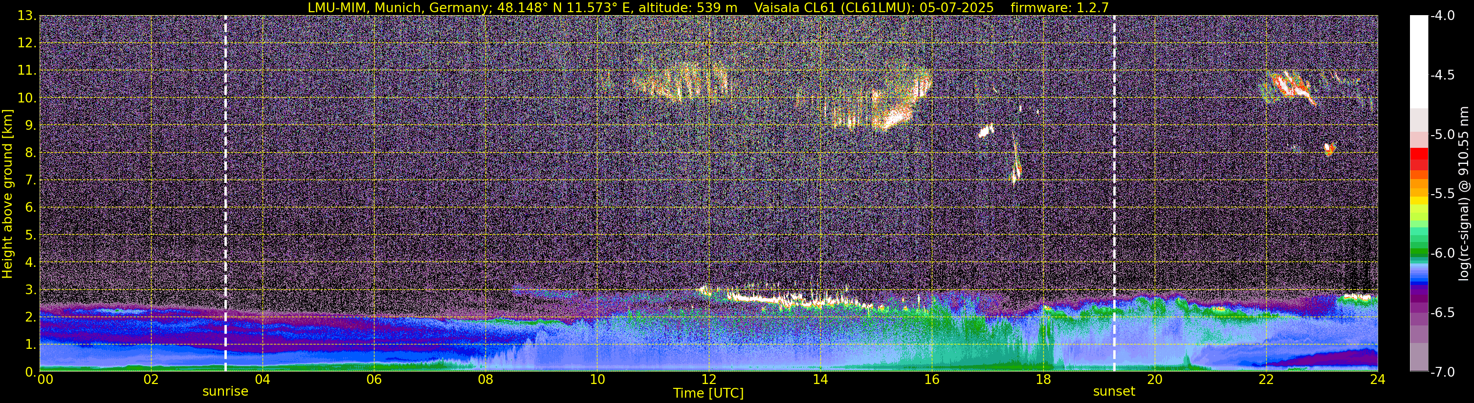Click colorbar tick label '-5.5'

coord(1443,194)
